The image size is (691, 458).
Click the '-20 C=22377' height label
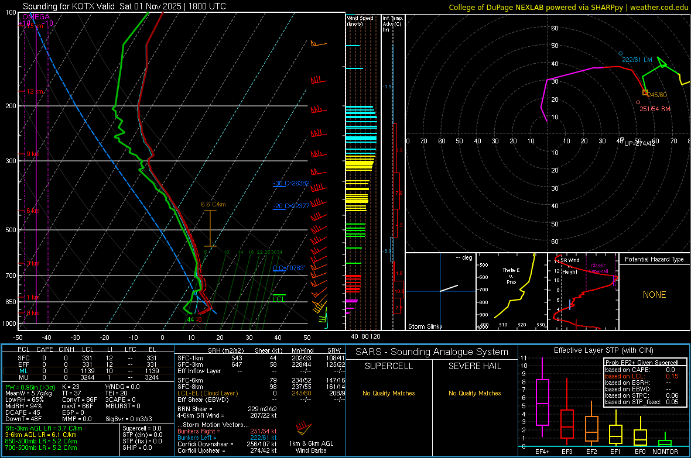[292, 206]
